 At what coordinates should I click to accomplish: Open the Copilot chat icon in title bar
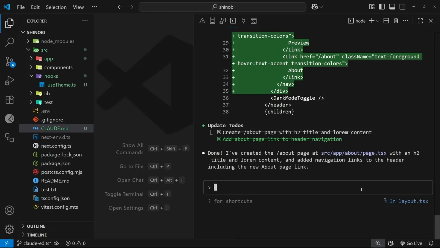[x=315, y=7]
